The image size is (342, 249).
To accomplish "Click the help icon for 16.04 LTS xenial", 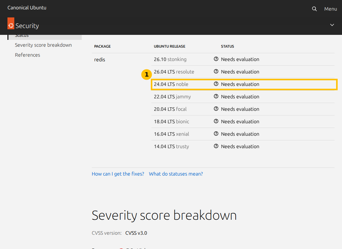I will [216, 134].
